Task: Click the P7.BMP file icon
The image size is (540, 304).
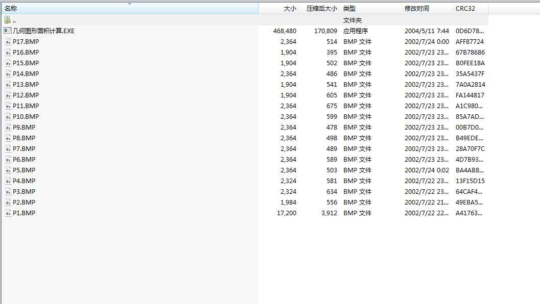Action: coord(8,148)
